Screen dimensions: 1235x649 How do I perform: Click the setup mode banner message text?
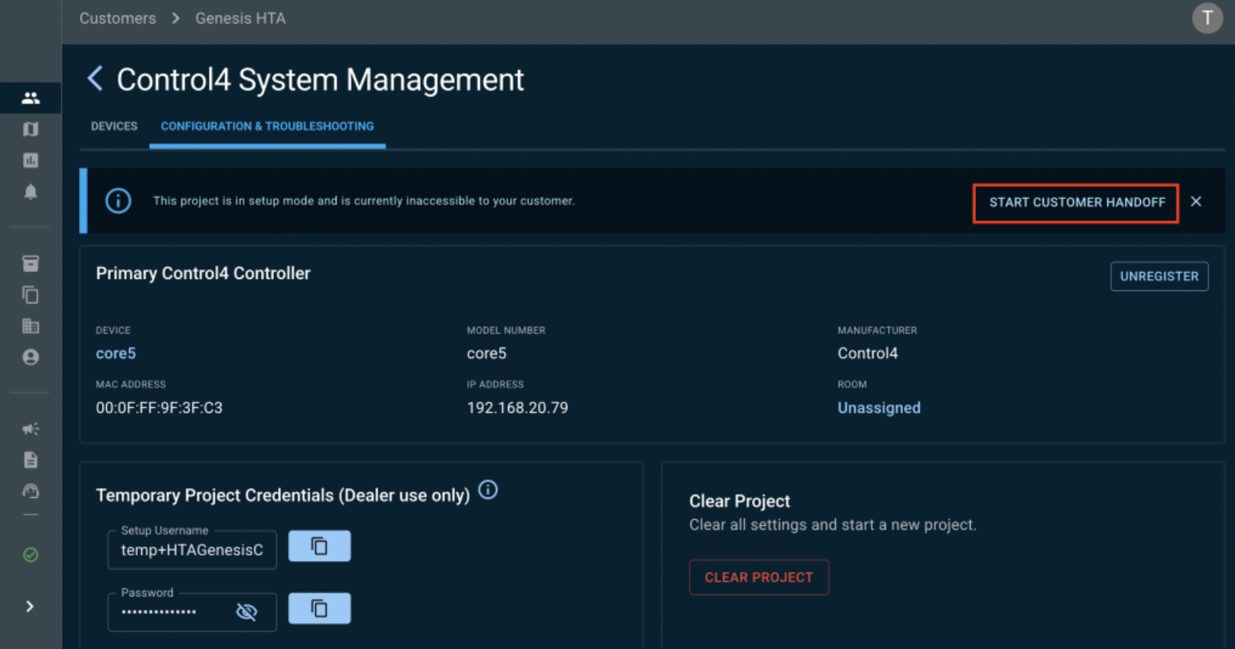click(x=364, y=201)
